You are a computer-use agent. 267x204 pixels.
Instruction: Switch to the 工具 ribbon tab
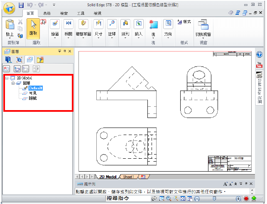tap(81, 13)
